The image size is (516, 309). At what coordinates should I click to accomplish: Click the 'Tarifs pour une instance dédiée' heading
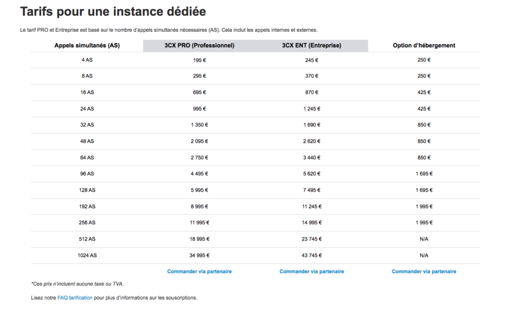coord(113,12)
